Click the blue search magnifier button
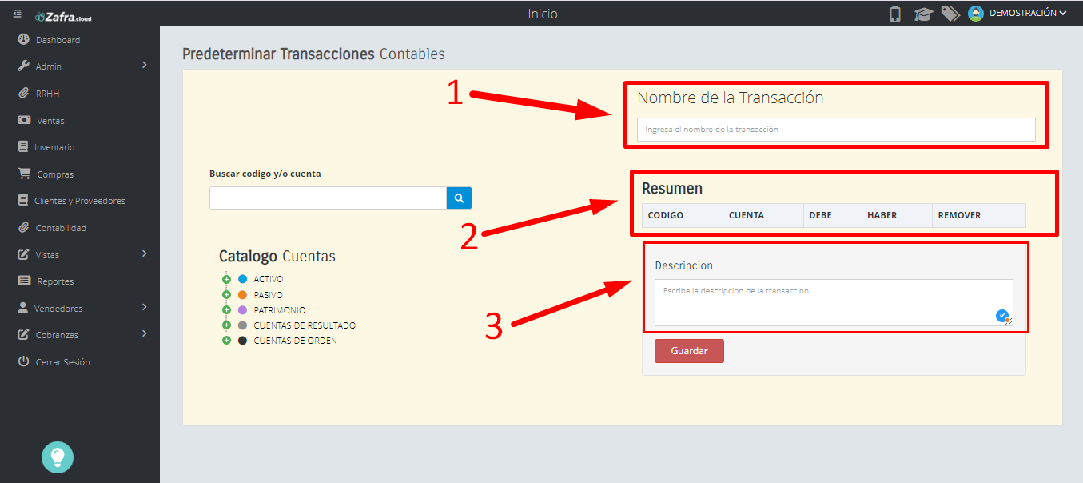This screenshot has width=1083, height=483. click(460, 198)
